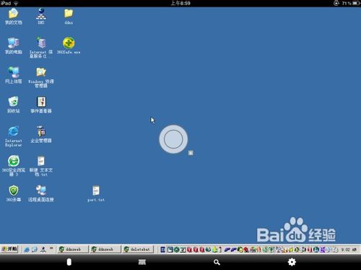Click the Start (开始) button

9,249
